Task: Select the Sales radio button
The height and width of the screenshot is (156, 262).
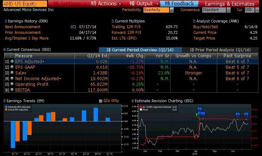Action: 12,73
